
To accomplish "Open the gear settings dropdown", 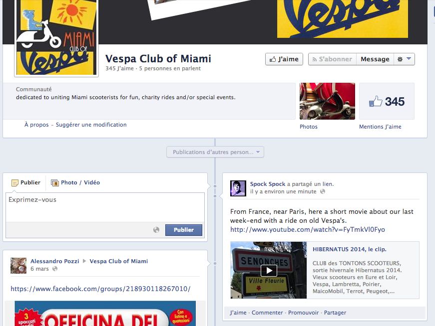I will click(404, 59).
